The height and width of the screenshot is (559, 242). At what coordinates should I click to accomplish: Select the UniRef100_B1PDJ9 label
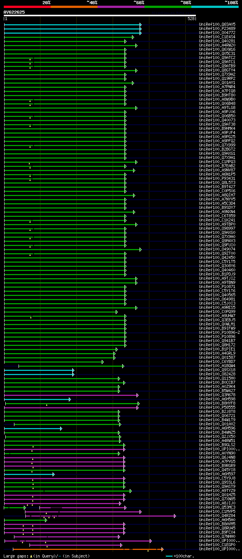click(x=217, y=274)
